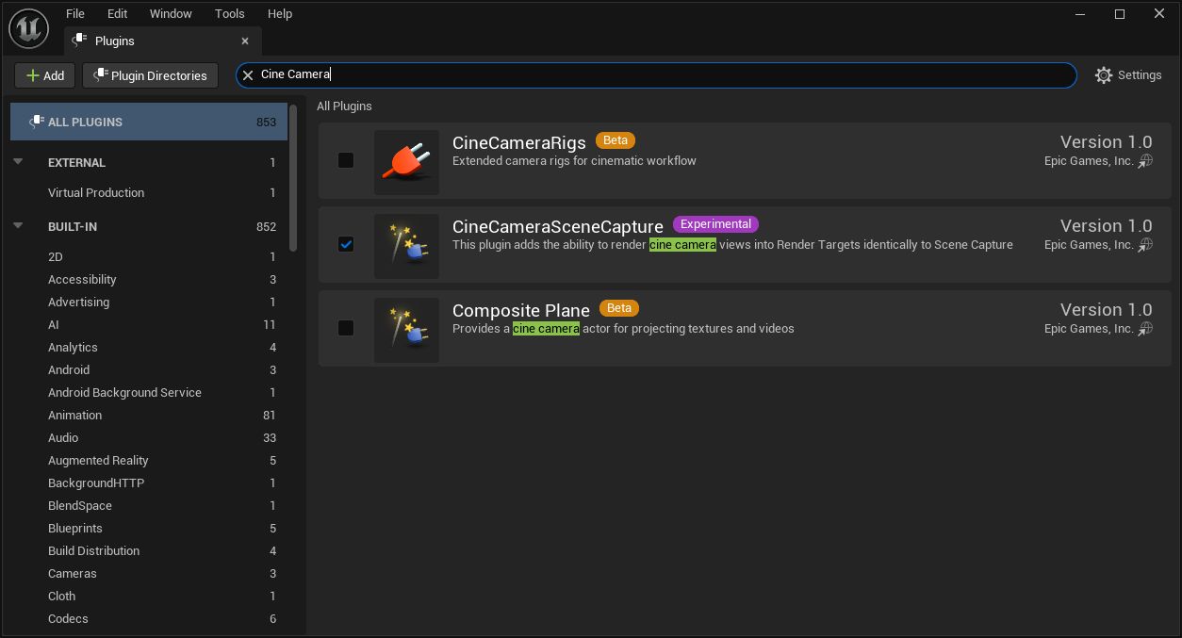This screenshot has height=638, width=1182.
Task: Click the web link icon beside CineCameraSceneCapture vendor
Action: [x=1145, y=245]
